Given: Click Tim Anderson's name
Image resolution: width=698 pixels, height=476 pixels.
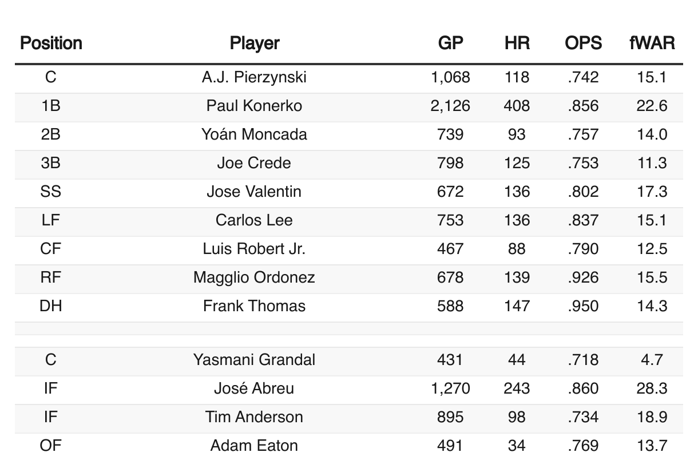Looking at the screenshot, I should click(254, 417).
